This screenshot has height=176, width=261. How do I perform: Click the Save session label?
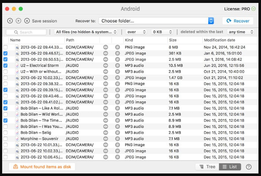(44, 21)
